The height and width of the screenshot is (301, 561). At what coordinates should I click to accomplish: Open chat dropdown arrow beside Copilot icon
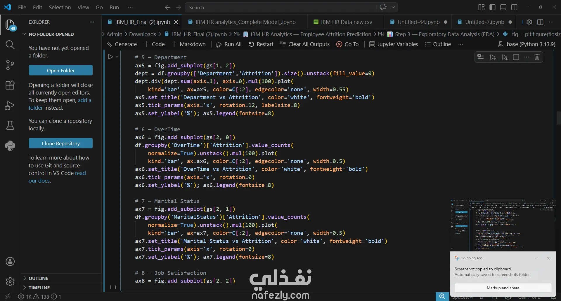[x=393, y=7]
